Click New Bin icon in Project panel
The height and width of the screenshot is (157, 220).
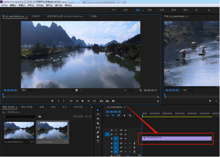pyautogui.click(x=40, y=117)
